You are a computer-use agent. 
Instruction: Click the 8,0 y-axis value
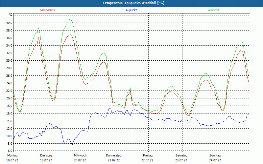pyautogui.click(x=10, y=143)
